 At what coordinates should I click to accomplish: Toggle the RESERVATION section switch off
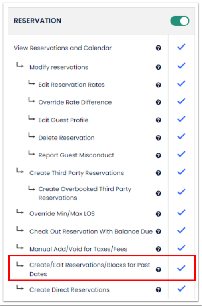click(180, 21)
